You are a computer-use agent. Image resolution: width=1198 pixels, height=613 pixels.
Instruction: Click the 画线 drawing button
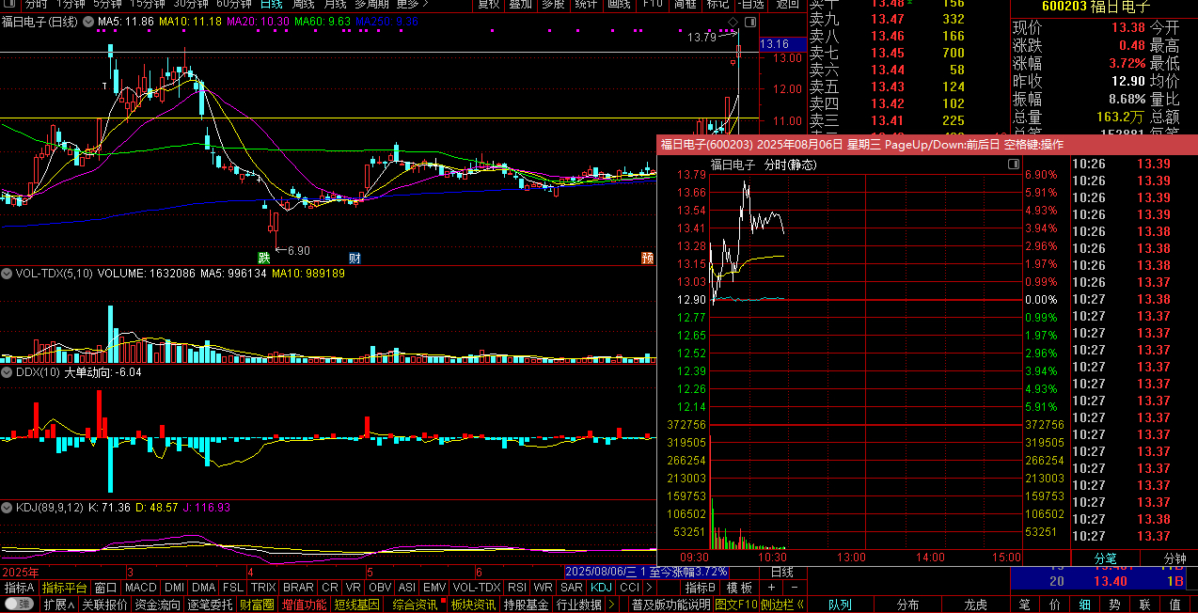tap(619, 4)
